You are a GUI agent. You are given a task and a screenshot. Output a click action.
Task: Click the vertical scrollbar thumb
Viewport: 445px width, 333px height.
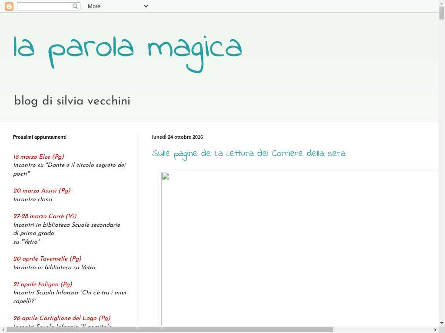coord(442,13)
